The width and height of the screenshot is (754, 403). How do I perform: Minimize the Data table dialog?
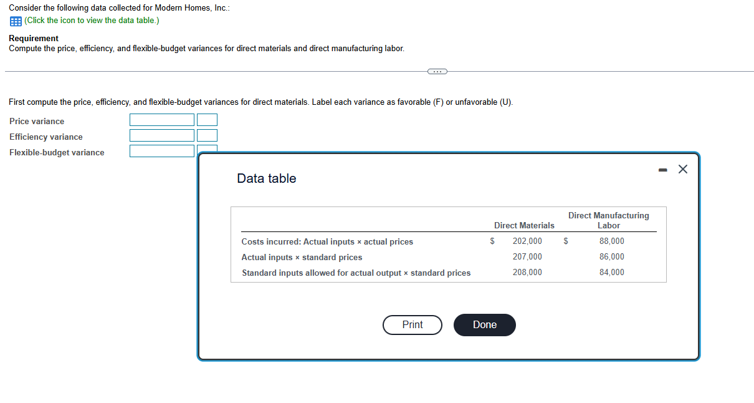pyautogui.click(x=662, y=168)
